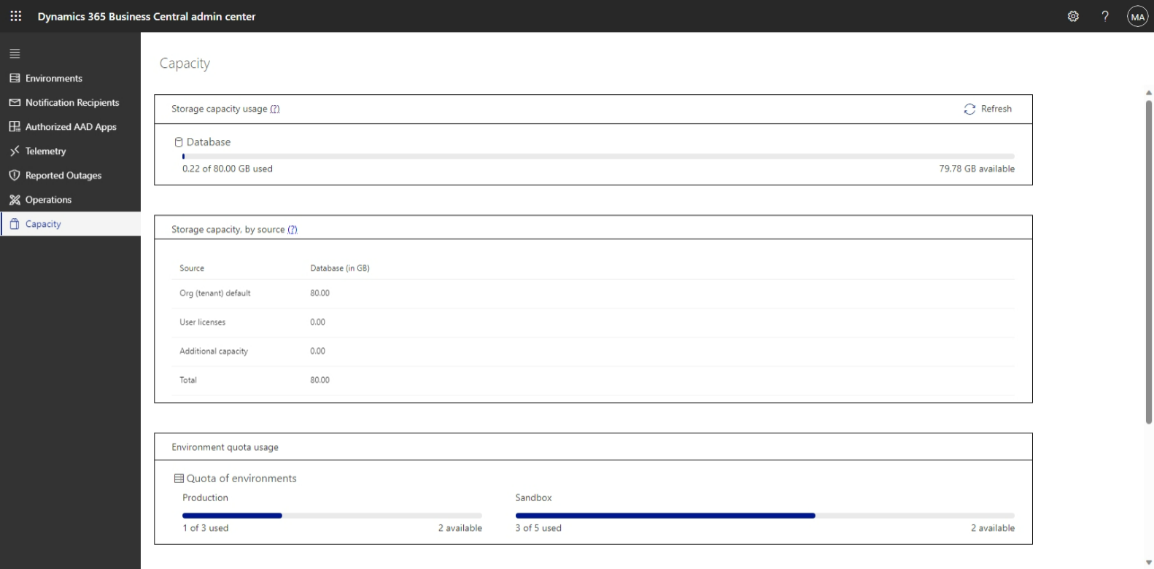Select the "Additional capacity" row label
The width and height of the screenshot is (1154, 569).
(214, 351)
